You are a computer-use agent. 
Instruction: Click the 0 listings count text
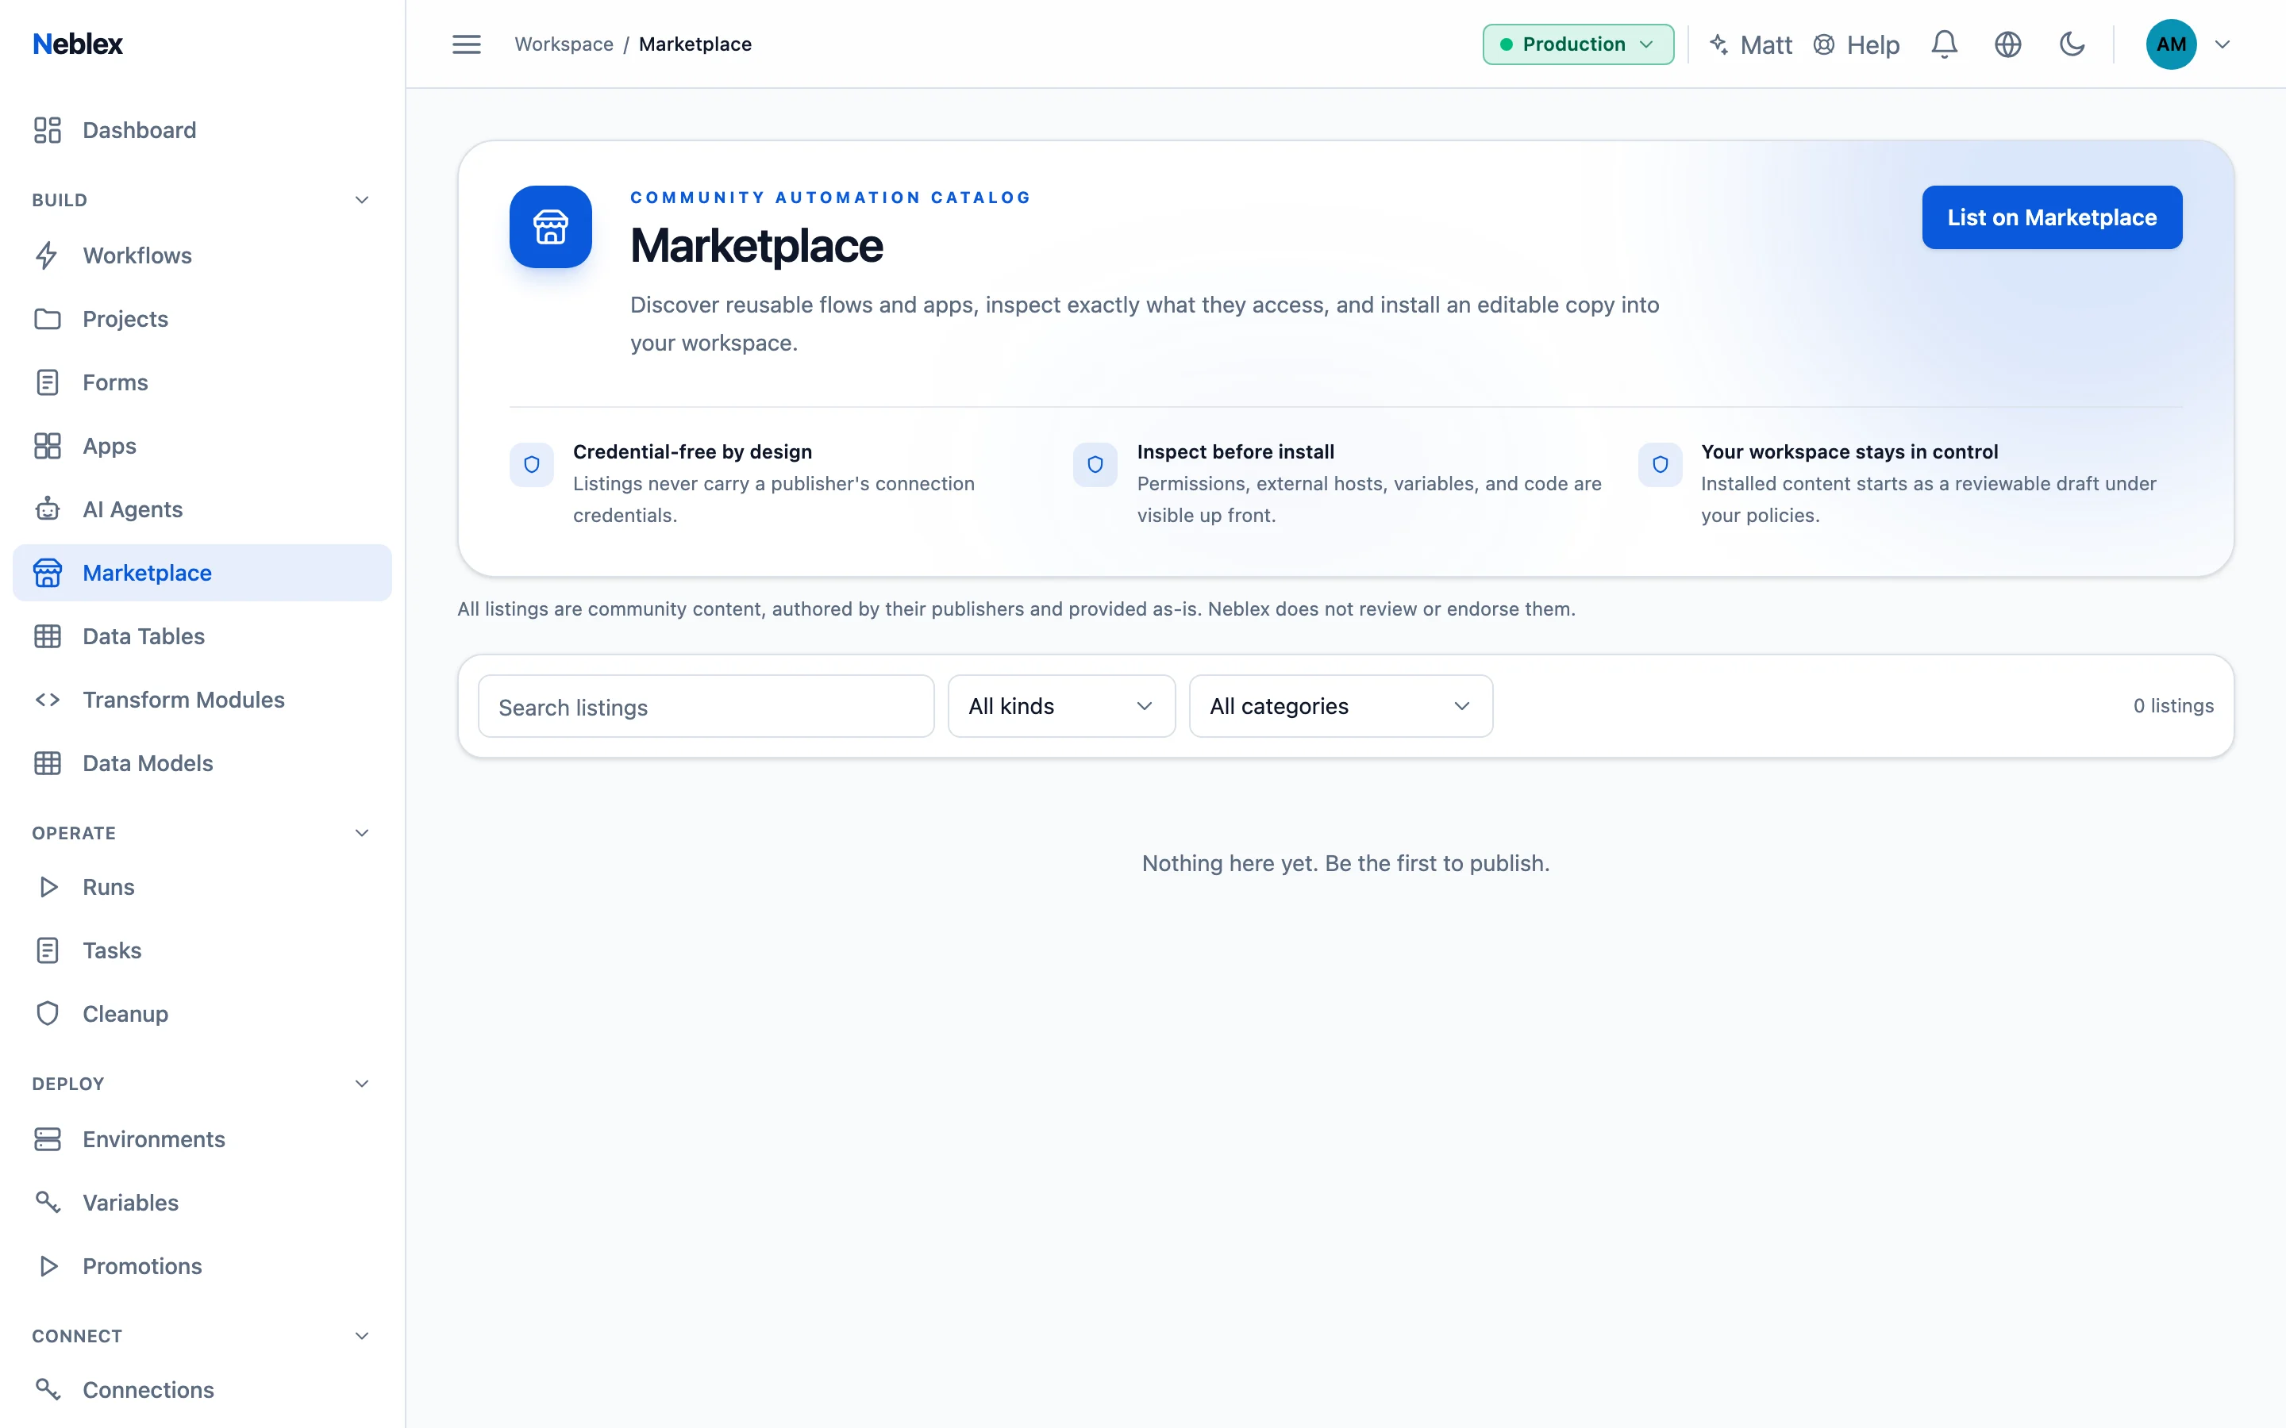(2173, 705)
